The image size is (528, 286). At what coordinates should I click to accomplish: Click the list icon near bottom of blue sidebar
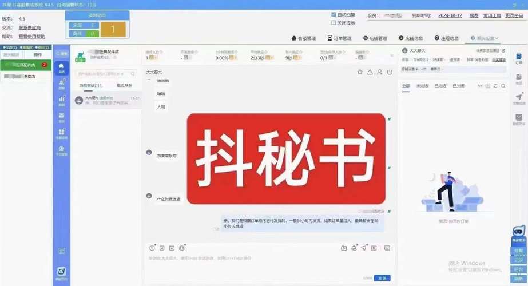(62, 251)
